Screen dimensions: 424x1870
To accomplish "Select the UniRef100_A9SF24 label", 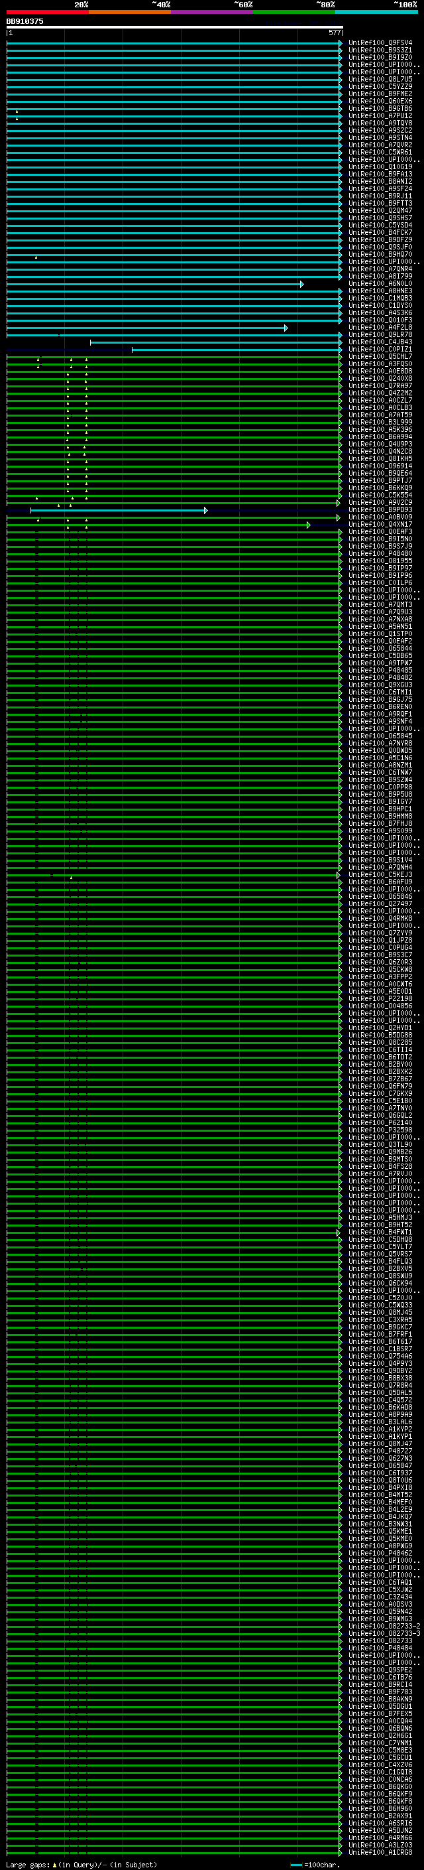I will click(380, 188).
